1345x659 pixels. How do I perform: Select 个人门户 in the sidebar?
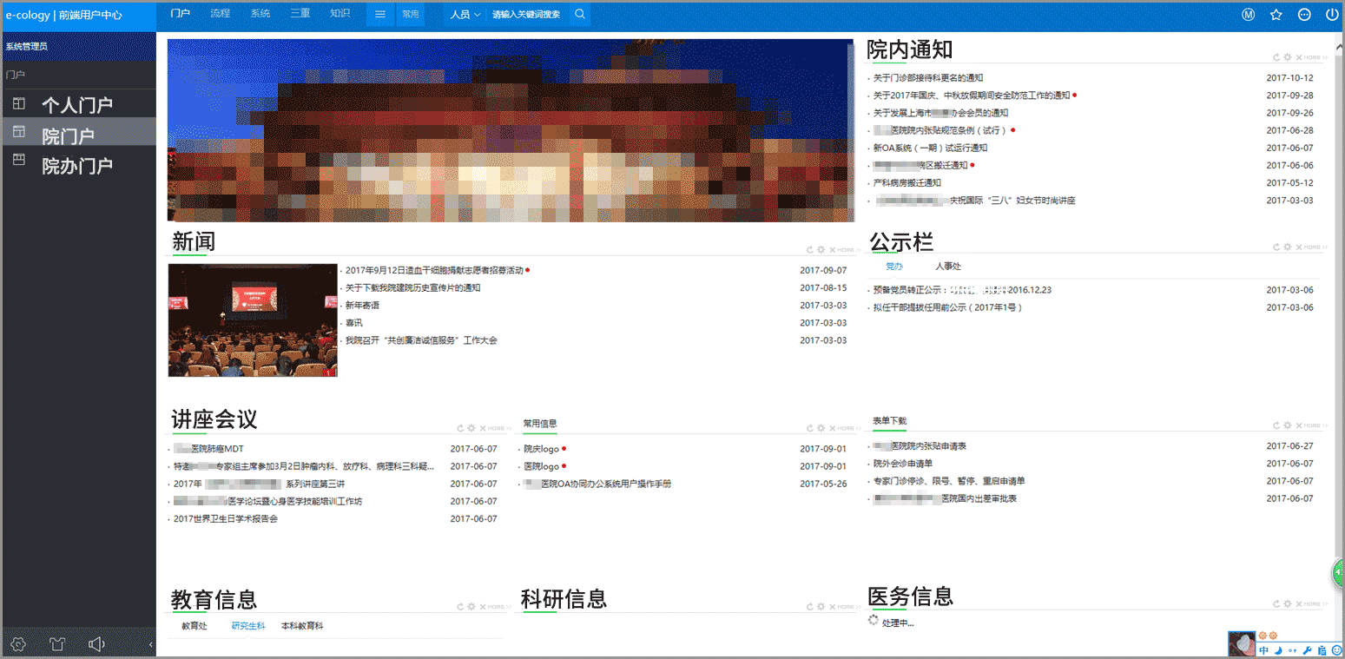tap(78, 105)
